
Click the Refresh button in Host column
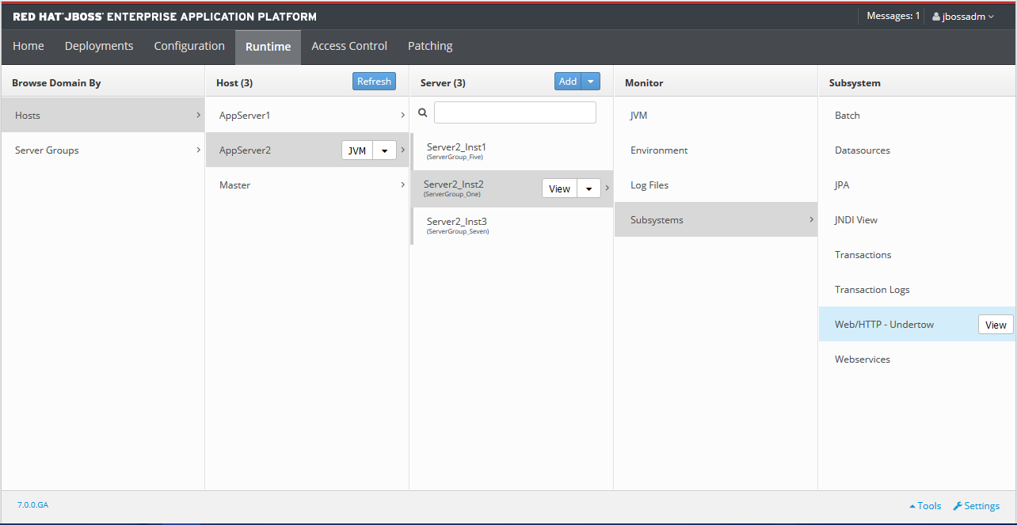click(374, 82)
